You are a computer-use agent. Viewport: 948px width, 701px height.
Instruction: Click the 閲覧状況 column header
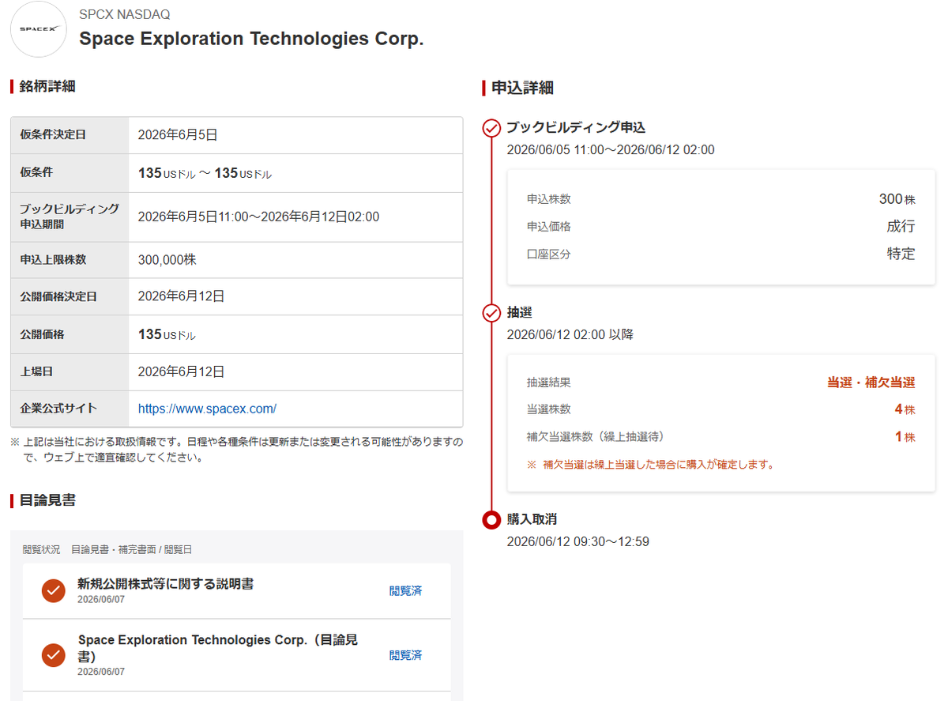(41, 549)
